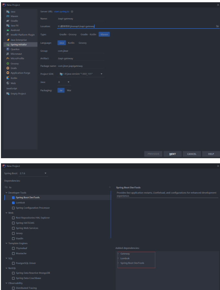This screenshot has width=220, height=290.
Task: Enable Spring HATEOAS dependency
Action: pyautogui.click(x=13, y=223)
